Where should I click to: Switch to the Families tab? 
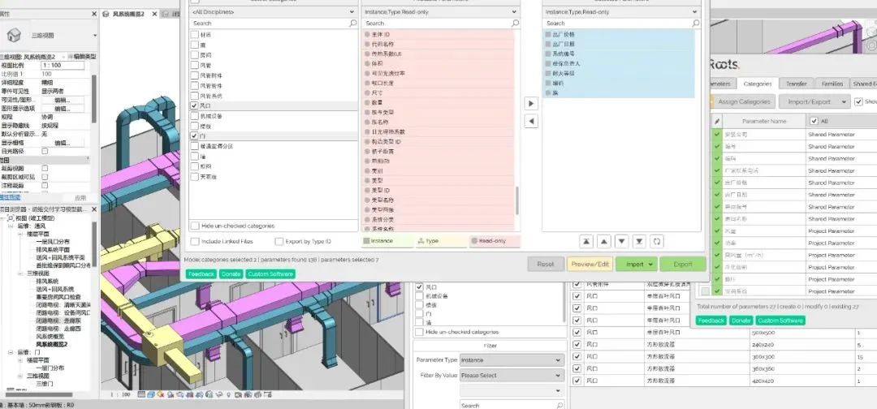click(x=832, y=84)
